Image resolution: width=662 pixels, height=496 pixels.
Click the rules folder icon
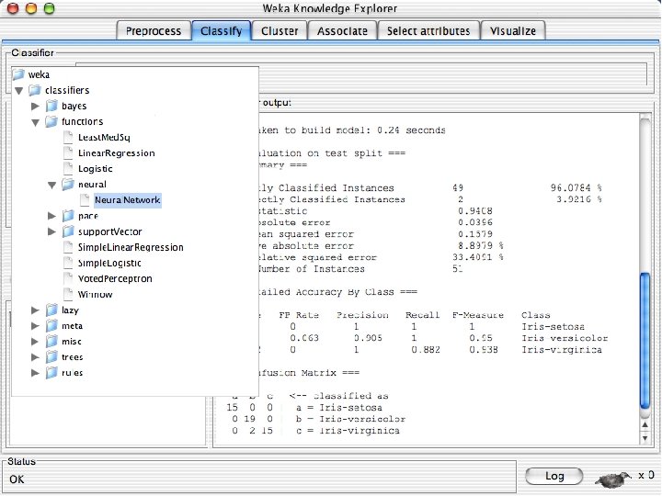(x=51, y=372)
